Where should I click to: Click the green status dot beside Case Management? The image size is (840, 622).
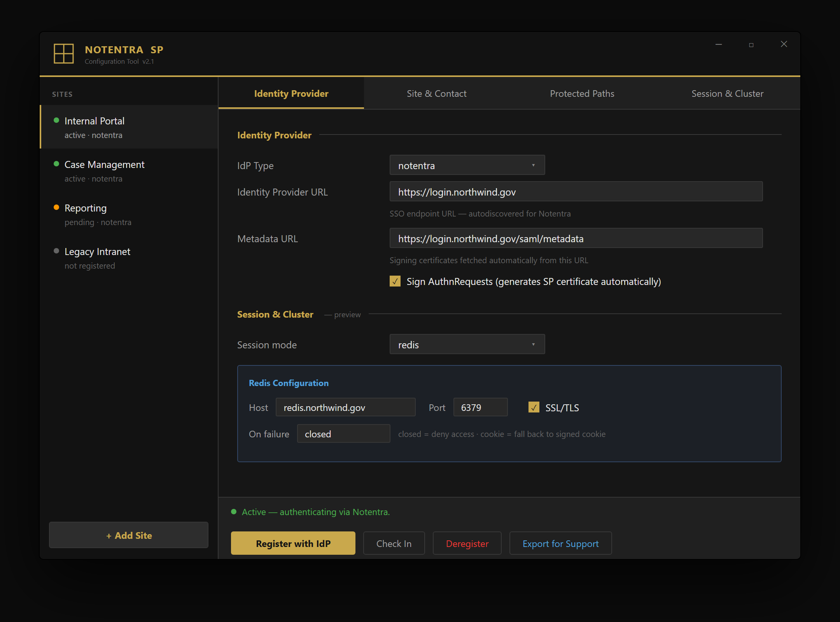pos(56,164)
